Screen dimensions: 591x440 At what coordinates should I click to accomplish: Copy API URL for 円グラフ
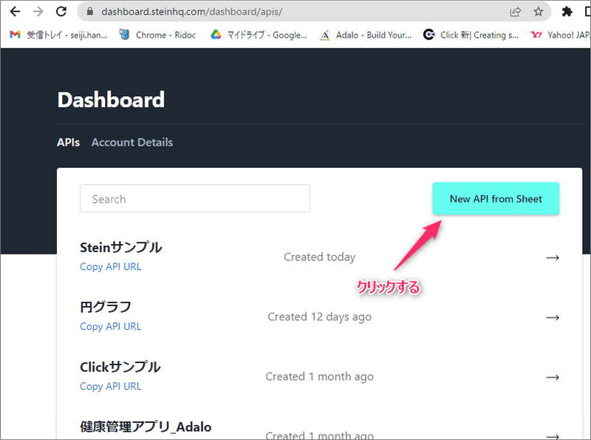point(110,326)
